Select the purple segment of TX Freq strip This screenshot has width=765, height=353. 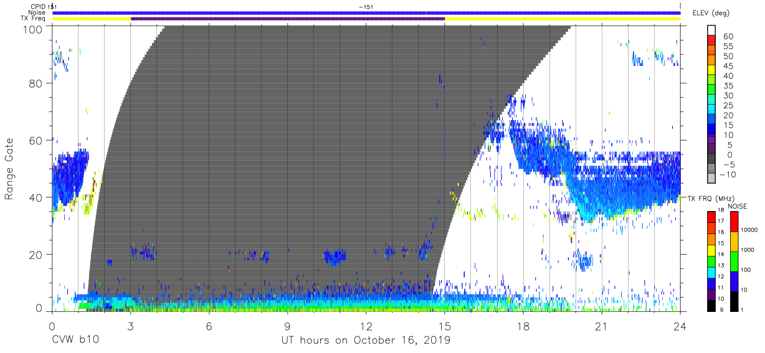(x=288, y=19)
